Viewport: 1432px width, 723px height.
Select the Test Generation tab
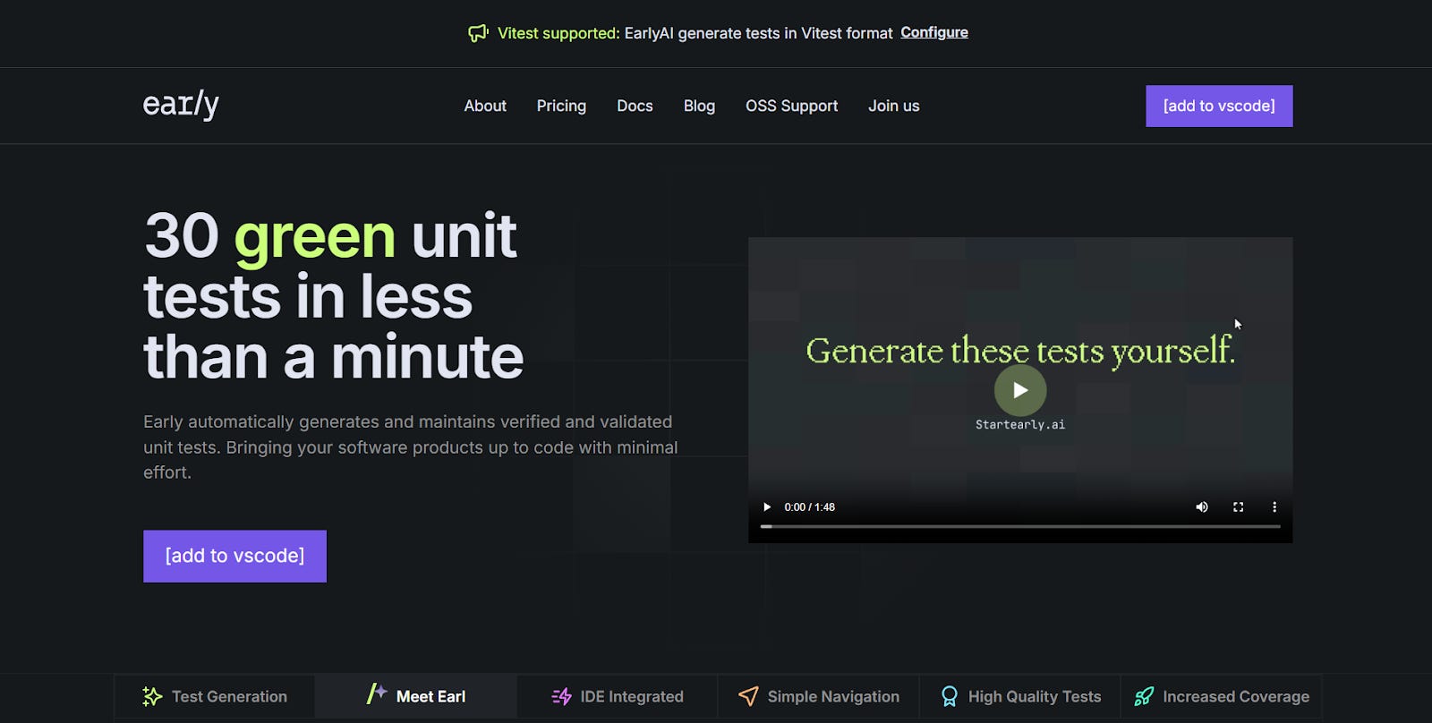coord(215,696)
